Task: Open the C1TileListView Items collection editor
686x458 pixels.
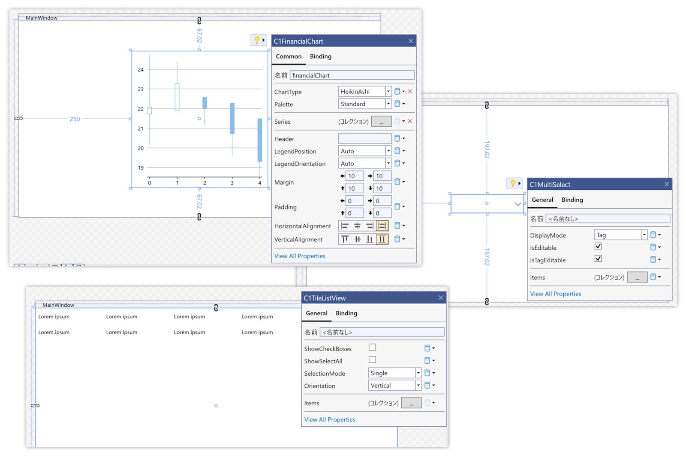Action: point(411,403)
